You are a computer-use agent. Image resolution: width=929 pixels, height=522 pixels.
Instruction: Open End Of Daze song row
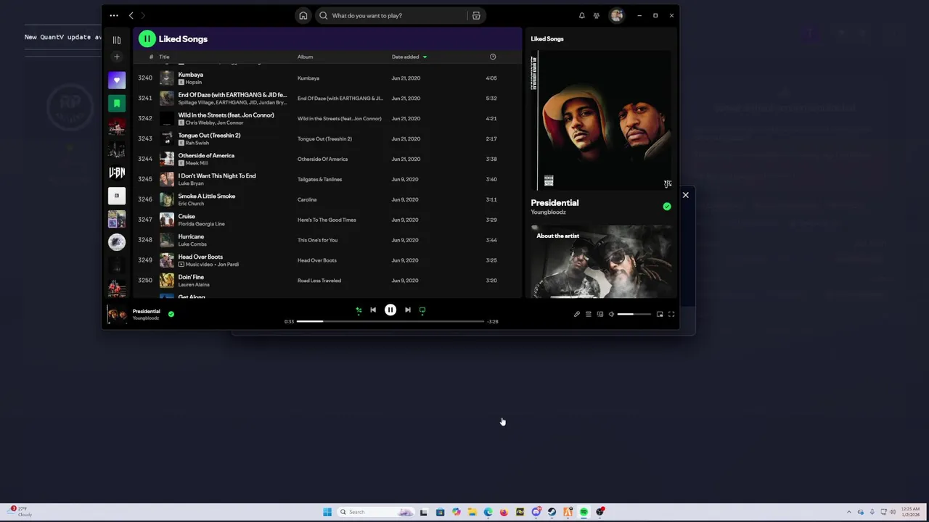pyautogui.click(x=327, y=98)
